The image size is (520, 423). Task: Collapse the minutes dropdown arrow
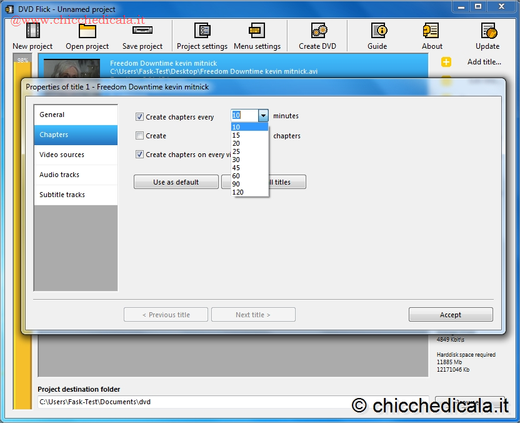click(x=263, y=116)
